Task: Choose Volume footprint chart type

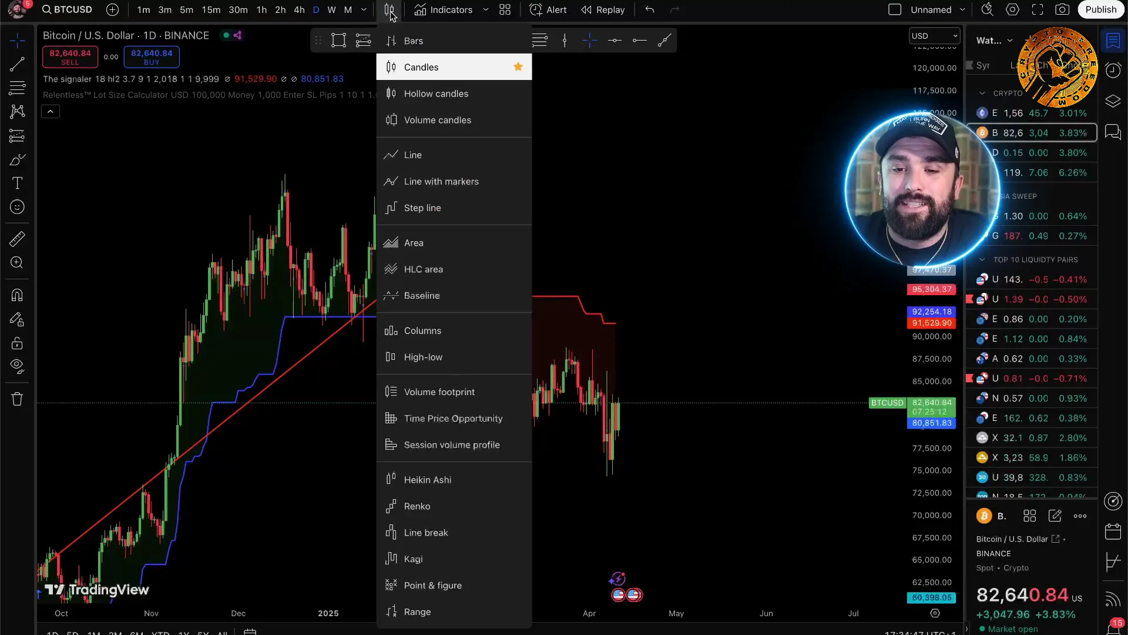Action: pyautogui.click(x=454, y=392)
